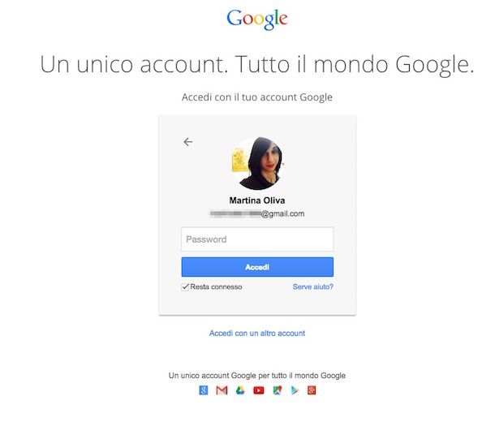
Task: Click Accedi con un altro account
Action: (257, 333)
